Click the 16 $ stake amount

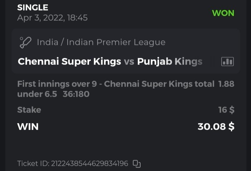click(x=226, y=110)
